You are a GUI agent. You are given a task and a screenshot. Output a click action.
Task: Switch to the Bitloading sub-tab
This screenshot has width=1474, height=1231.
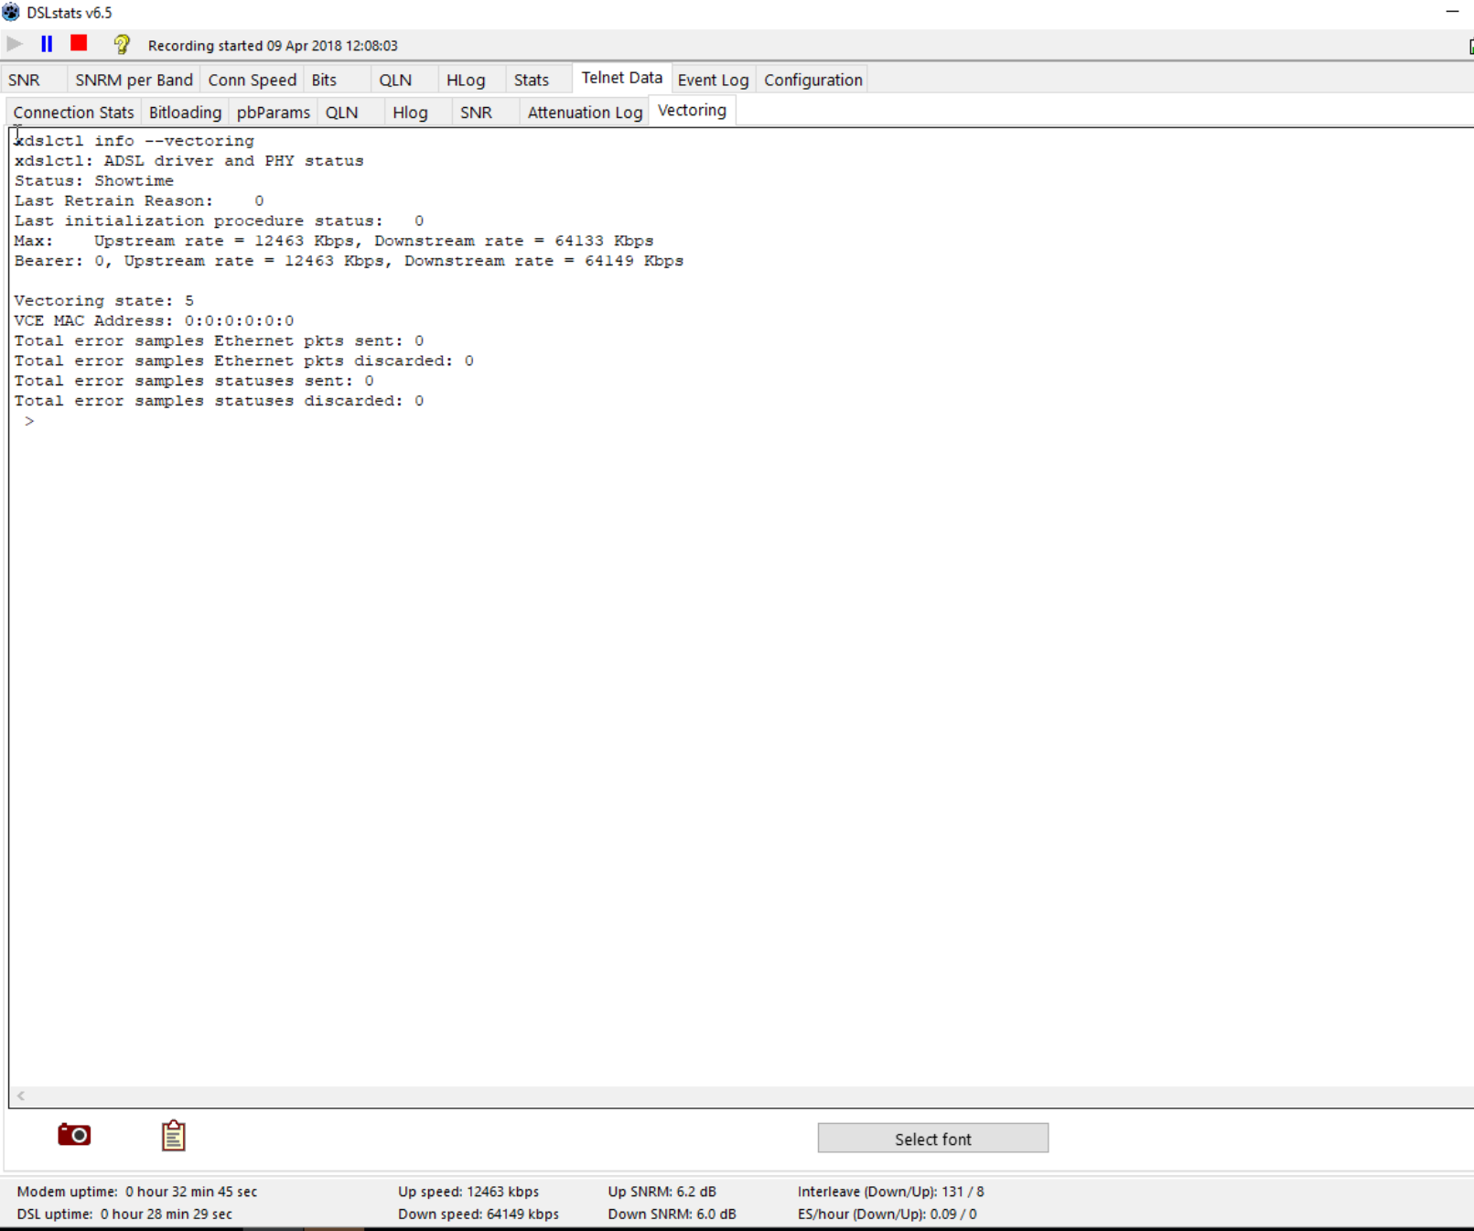[x=185, y=112]
